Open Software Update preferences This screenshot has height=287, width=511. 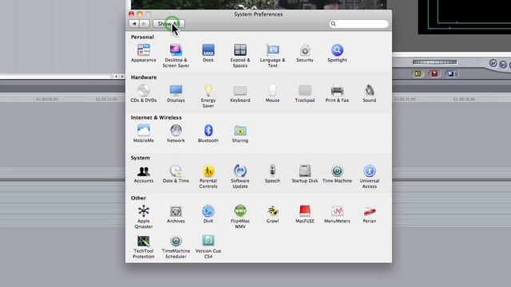[x=240, y=176]
